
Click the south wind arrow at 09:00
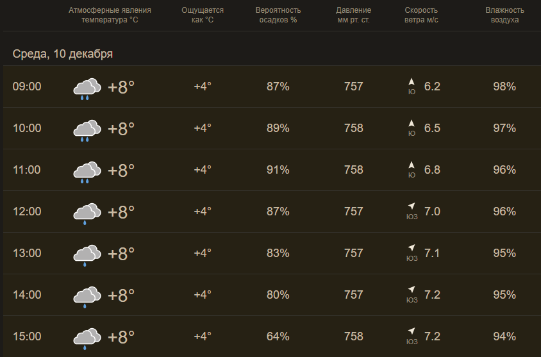click(x=412, y=82)
